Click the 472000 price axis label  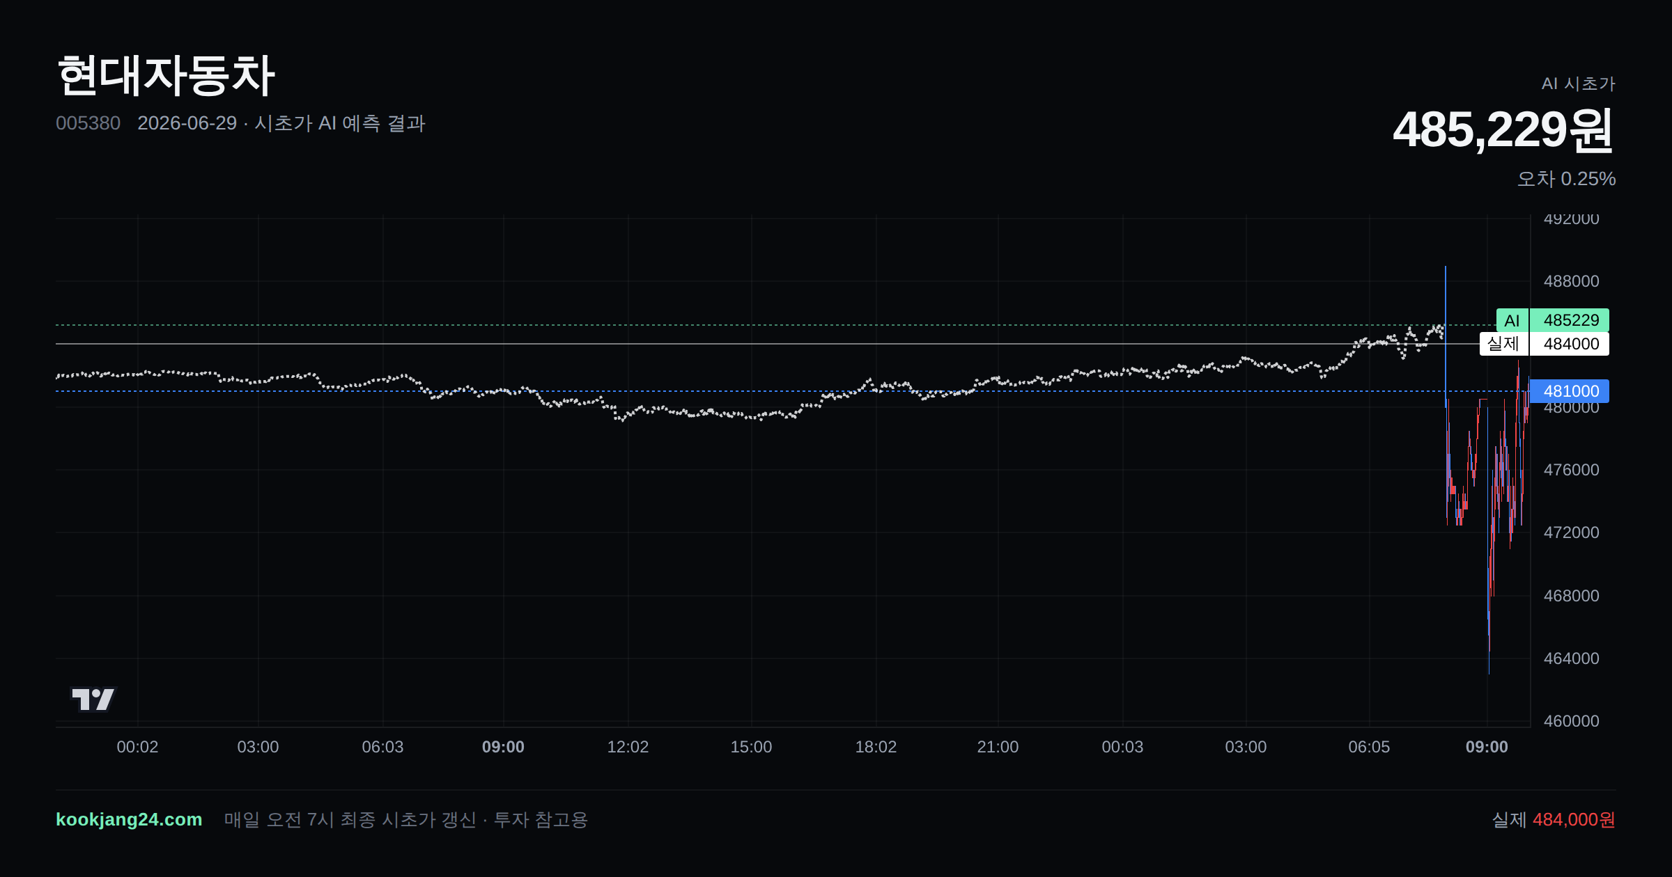click(1571, 532)
